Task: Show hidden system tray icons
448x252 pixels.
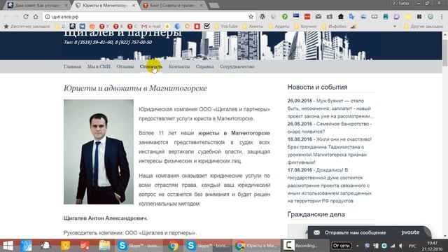Action: pos(358,246)
